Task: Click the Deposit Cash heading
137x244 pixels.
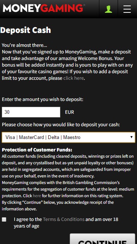Action: 26,30
